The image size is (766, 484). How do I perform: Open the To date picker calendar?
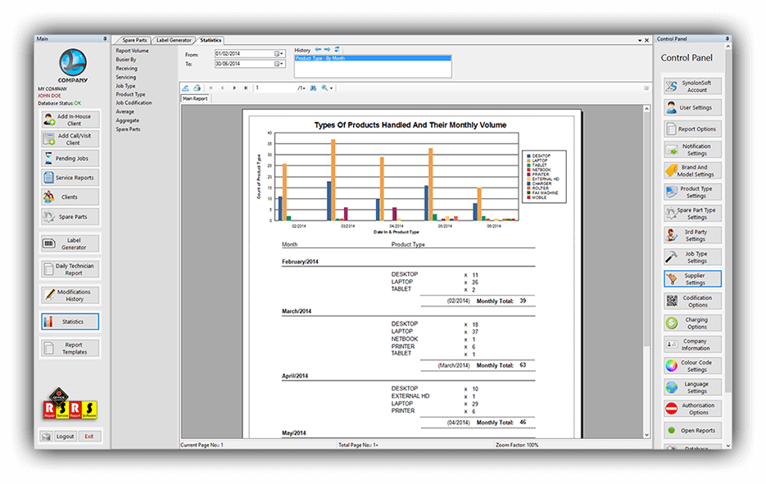pos(276,63)
